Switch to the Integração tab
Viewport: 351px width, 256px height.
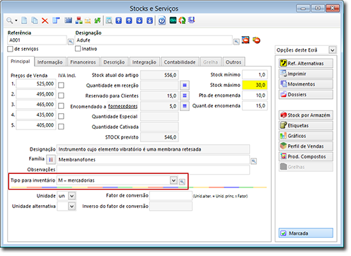[x=144, y=62]
